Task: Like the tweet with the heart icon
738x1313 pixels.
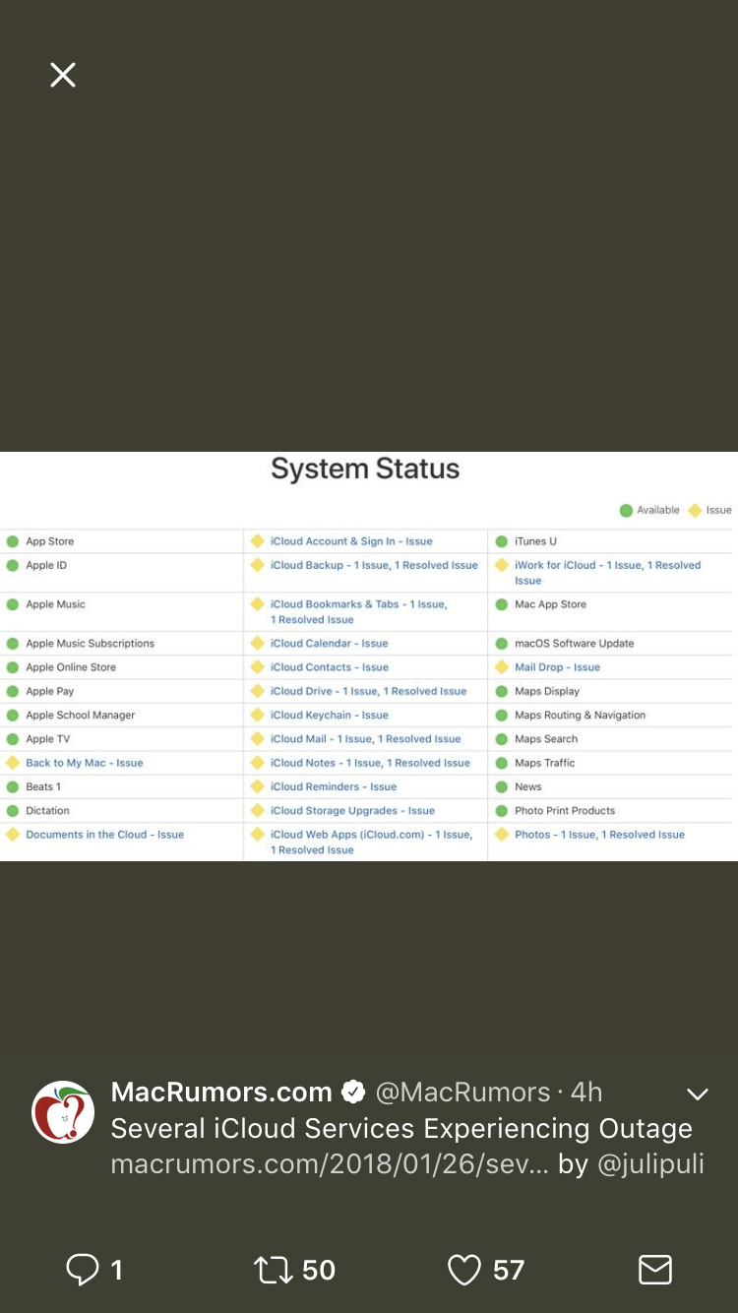Action: (x=464, y=1270)
